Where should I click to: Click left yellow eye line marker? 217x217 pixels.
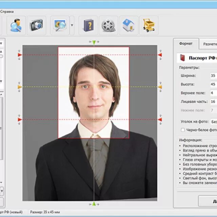(20, 87)
